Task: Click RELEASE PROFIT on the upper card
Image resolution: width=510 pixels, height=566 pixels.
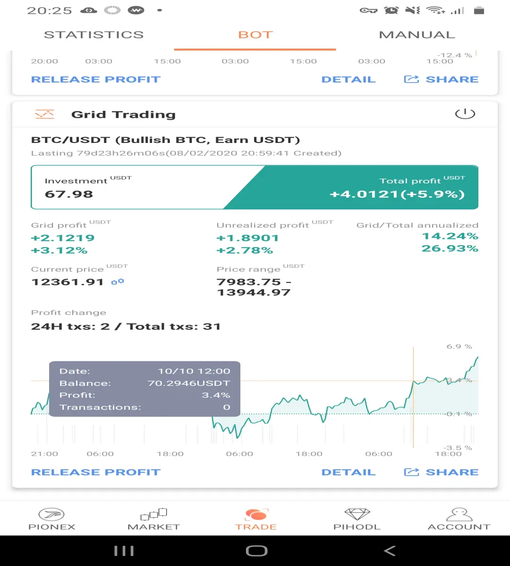Action: click(x=96, y=79)
